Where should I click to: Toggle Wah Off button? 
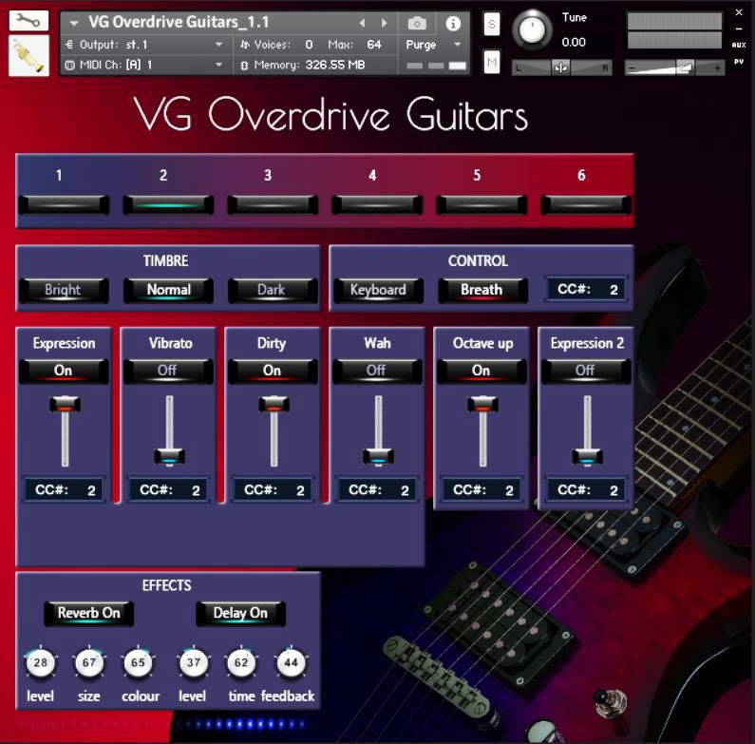[377, 371]
